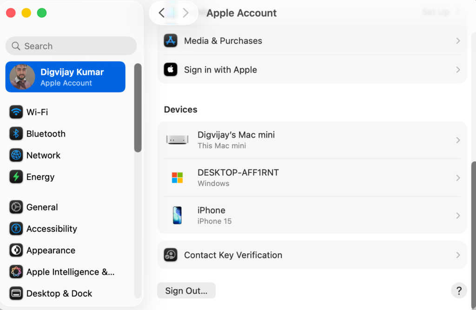Click the Media & Purchases App Store icon
The width and height of the screenshot is (476, 310).
pyautogui.click(x=171, y=41)
